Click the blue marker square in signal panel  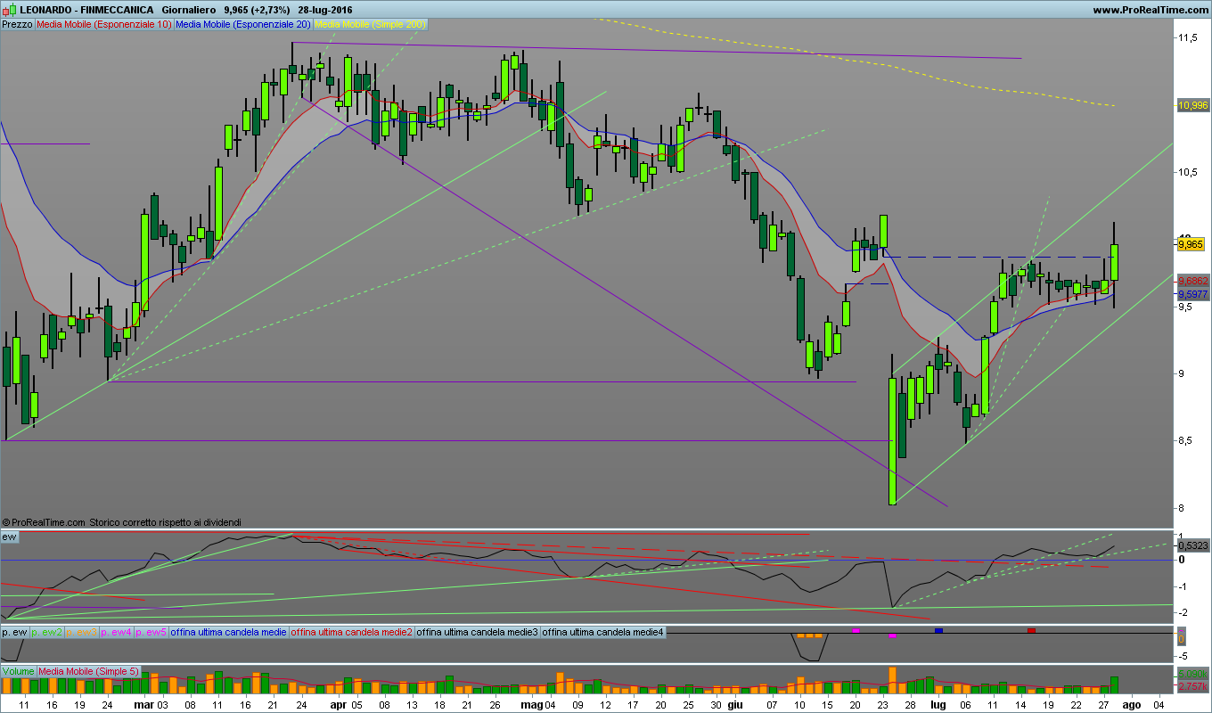click(938, 631)
